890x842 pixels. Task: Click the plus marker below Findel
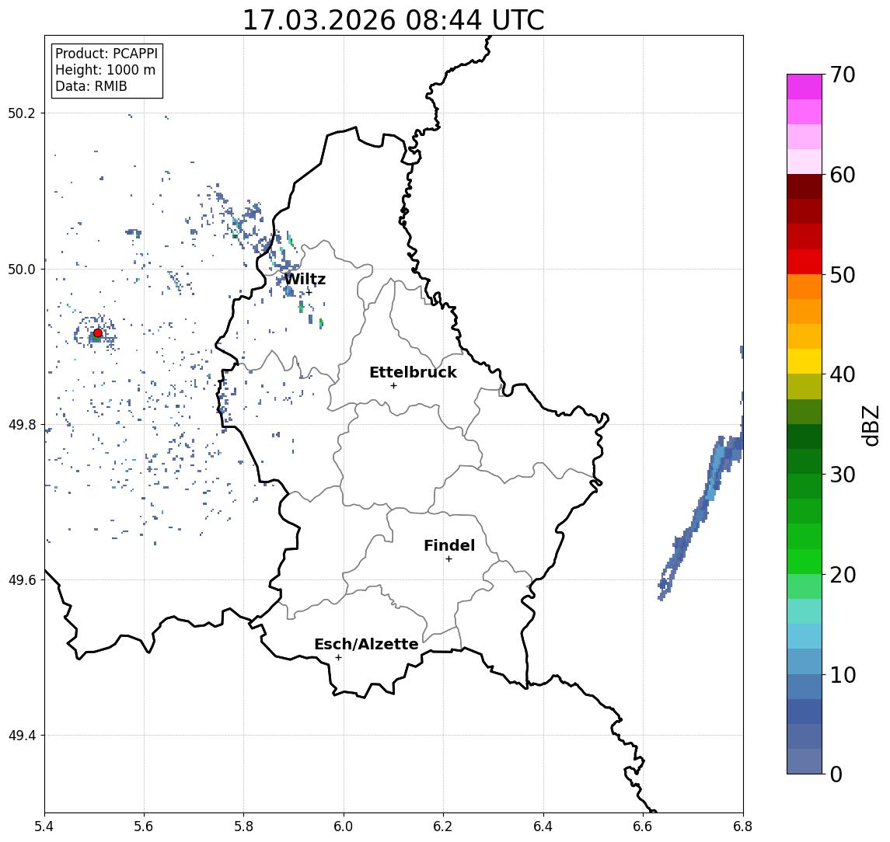click(448, 559)
